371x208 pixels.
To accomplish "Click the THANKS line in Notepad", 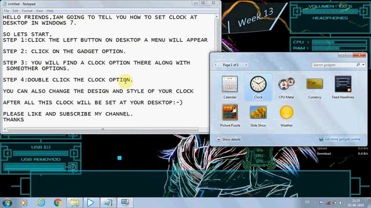I will click(x=13, y=120).
